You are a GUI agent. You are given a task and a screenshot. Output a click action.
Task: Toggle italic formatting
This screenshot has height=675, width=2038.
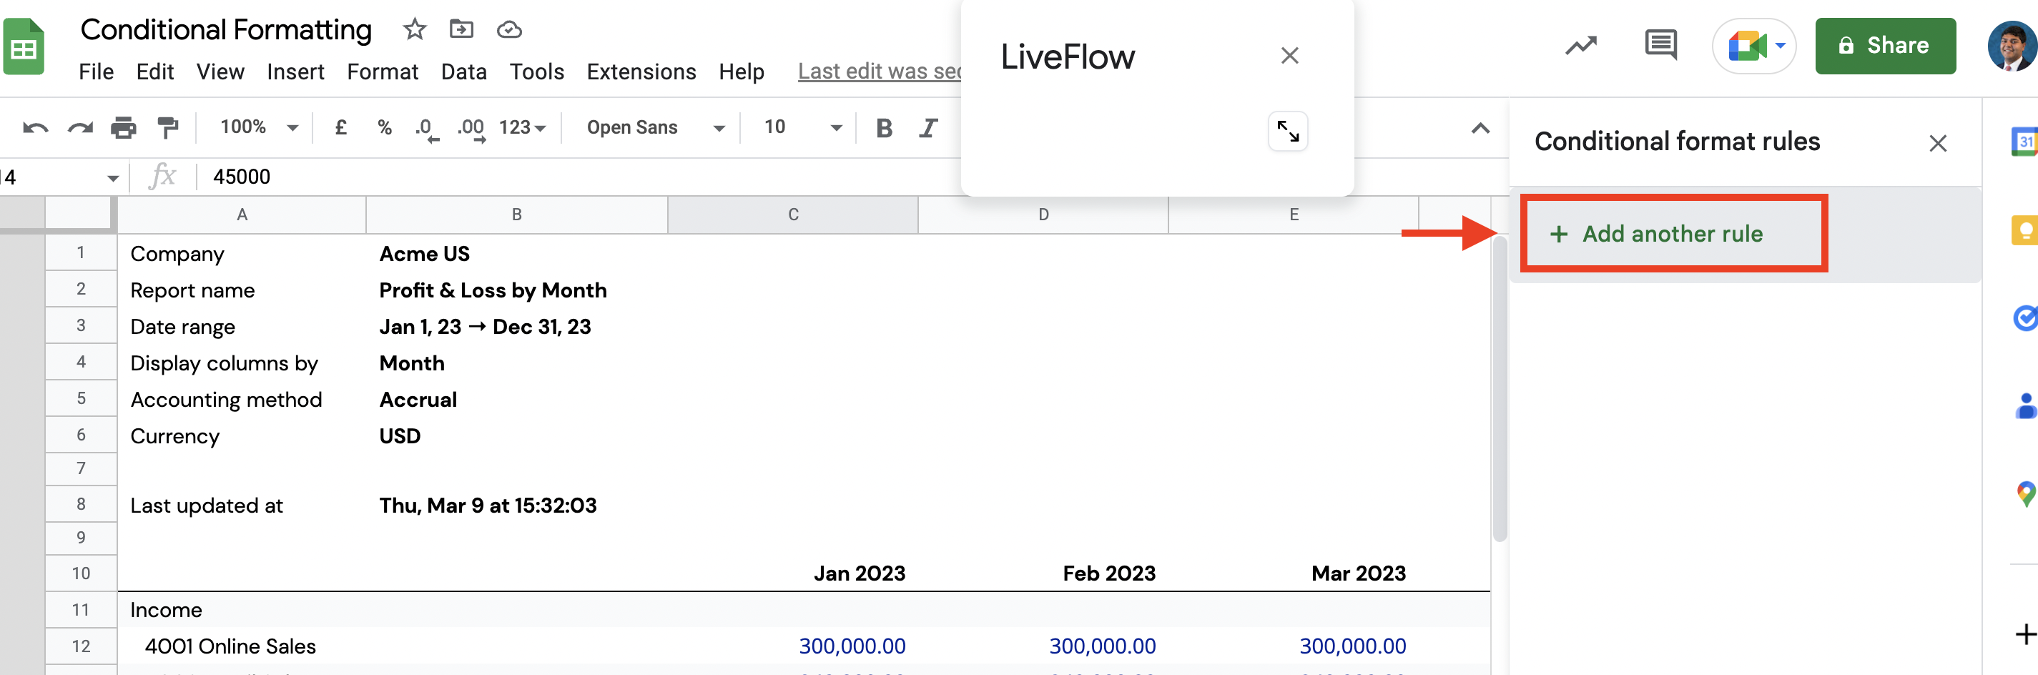pos(928,127)
